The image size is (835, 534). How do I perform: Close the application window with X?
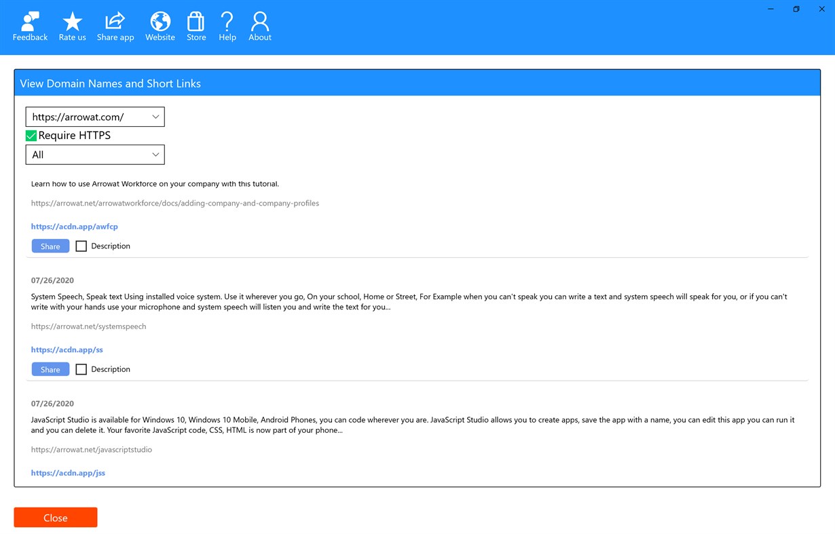(x=821, y=9)
